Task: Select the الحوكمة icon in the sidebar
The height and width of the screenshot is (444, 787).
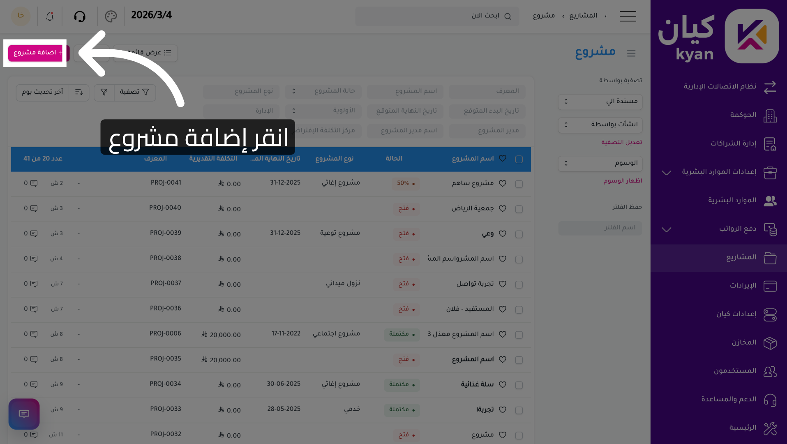Action: 770,116
